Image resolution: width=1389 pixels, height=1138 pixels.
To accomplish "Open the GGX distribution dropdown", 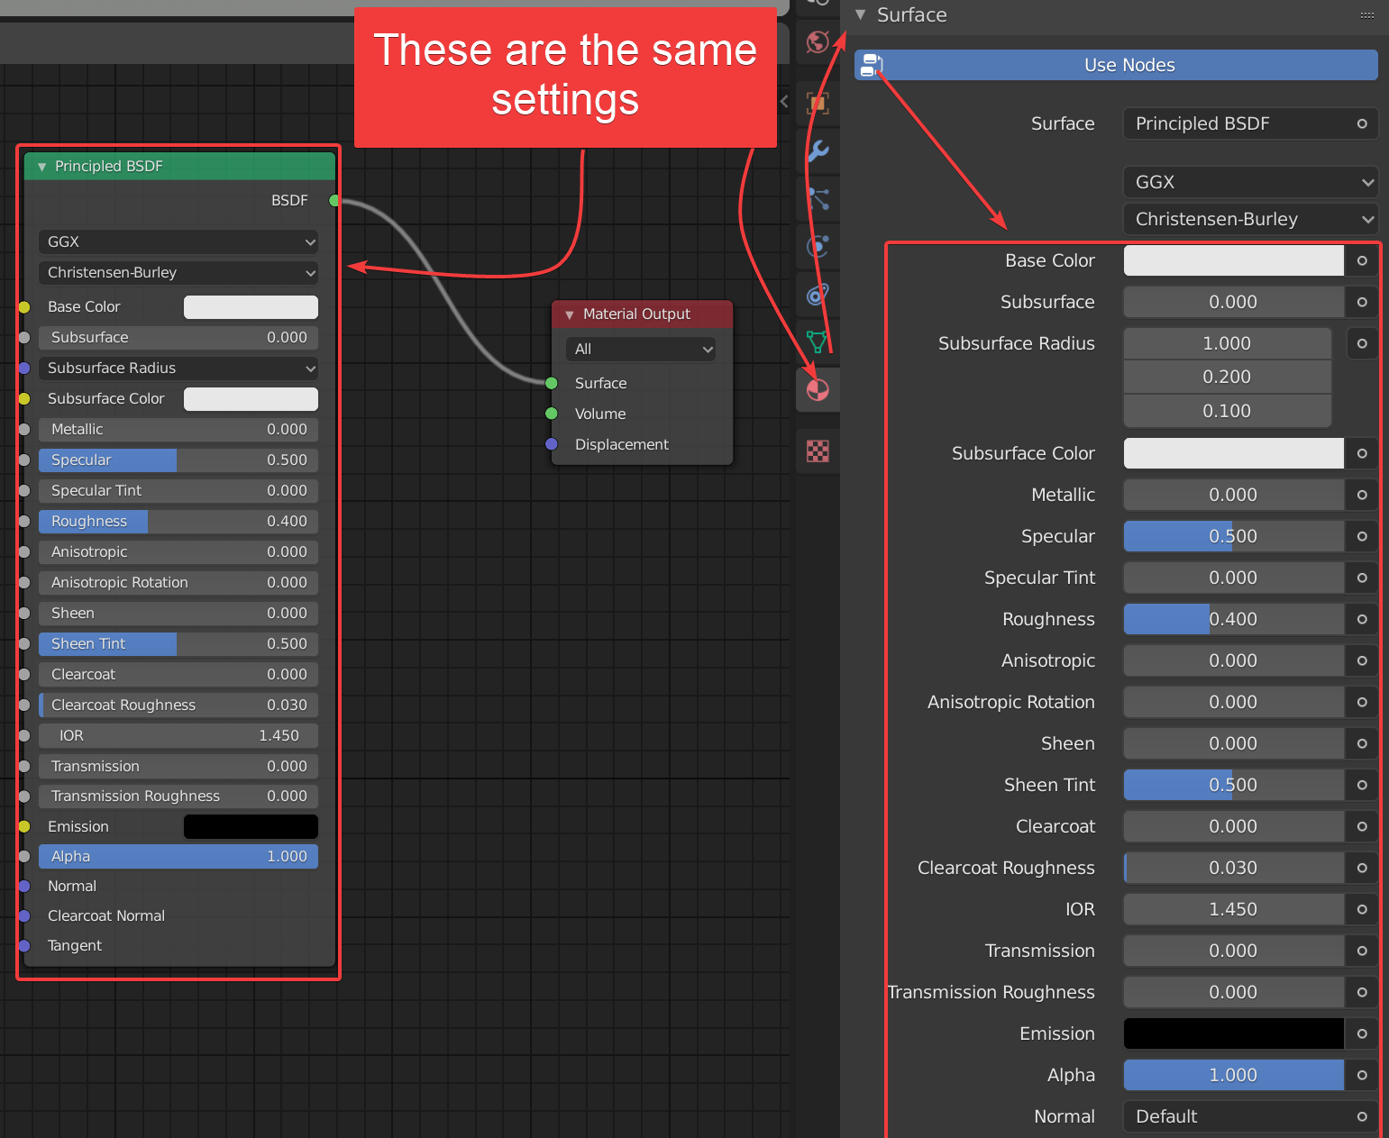I will tap(1249, 182).
